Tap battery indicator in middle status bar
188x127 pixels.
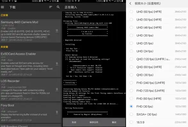122,1
